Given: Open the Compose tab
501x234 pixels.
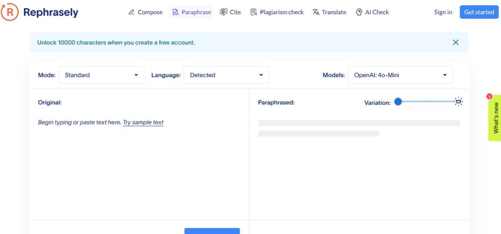Looking at the screenshot, I should [145, 12].
